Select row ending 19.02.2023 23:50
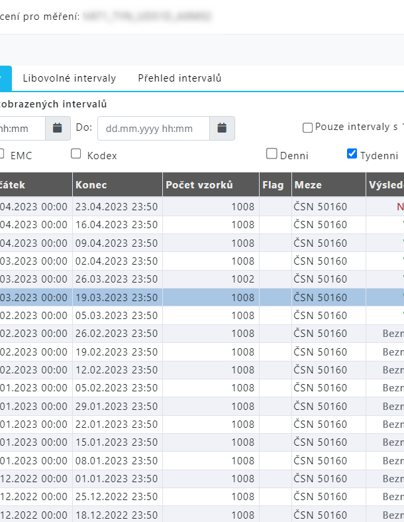This screenshot has width=404, height=522. point(202,352)
